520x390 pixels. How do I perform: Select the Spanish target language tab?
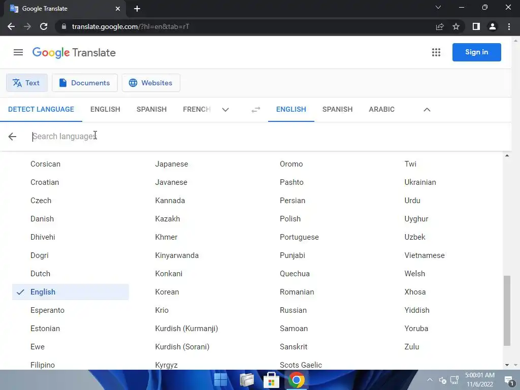(337, 110)
